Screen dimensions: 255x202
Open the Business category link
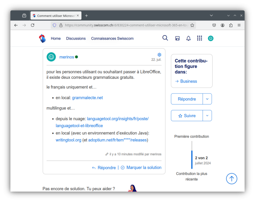click(x=186, y=81)
